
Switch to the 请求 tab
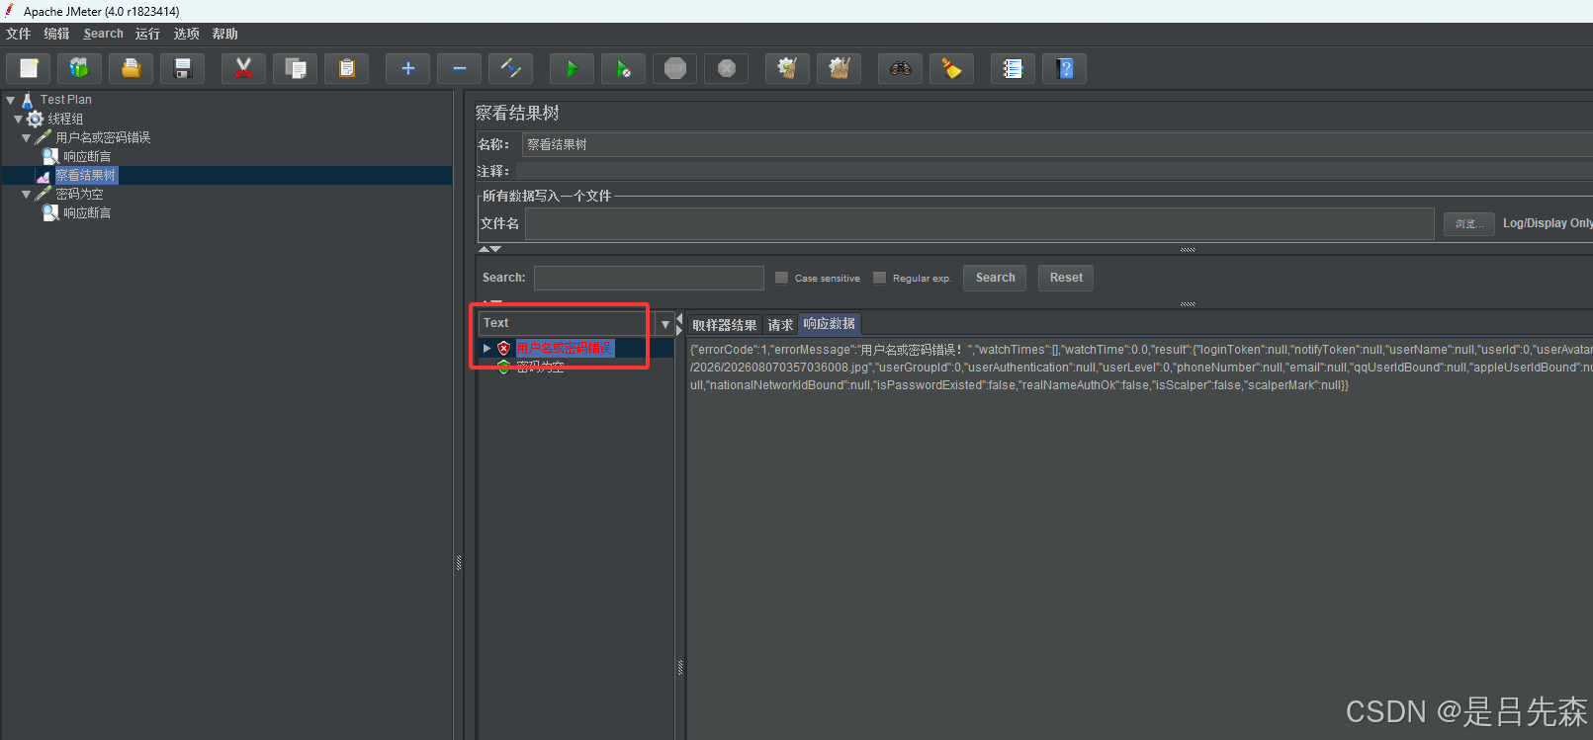780,325
